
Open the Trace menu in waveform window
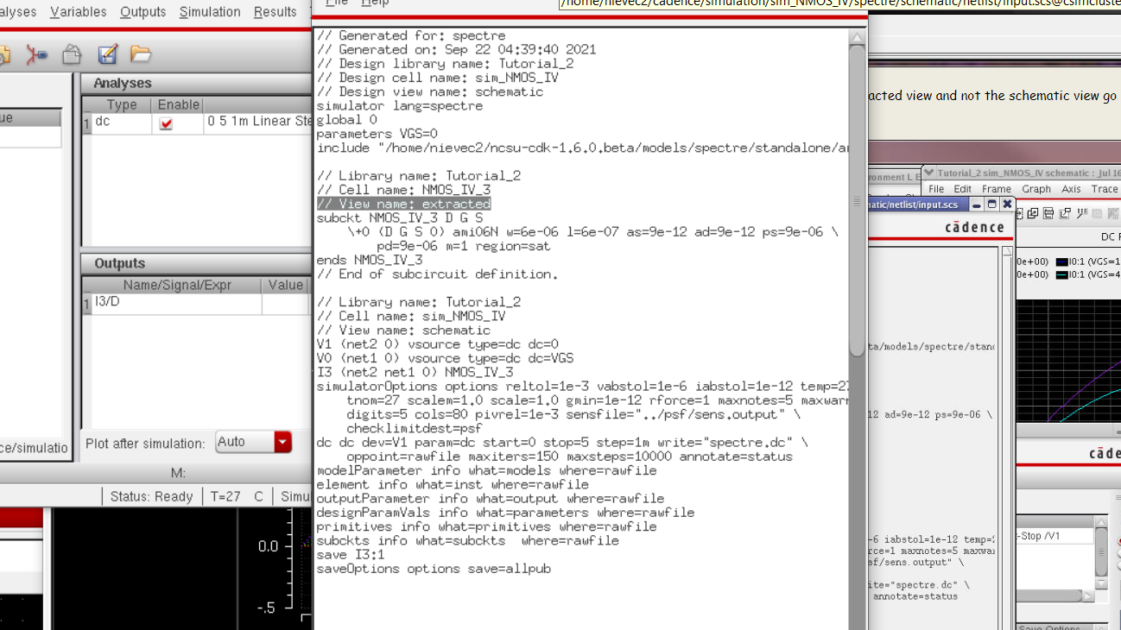(1105, 189)
